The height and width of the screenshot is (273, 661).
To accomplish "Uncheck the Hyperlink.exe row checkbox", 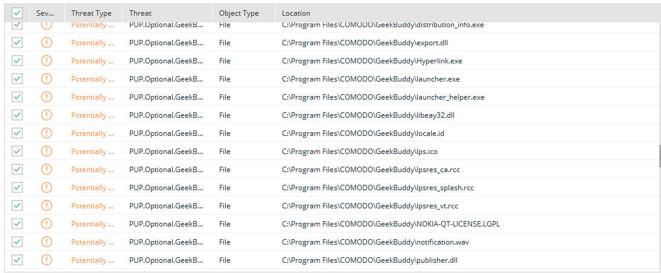I will (x=18, y=61).
